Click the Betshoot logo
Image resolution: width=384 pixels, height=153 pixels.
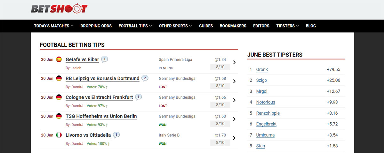click(x=59, y=9)
